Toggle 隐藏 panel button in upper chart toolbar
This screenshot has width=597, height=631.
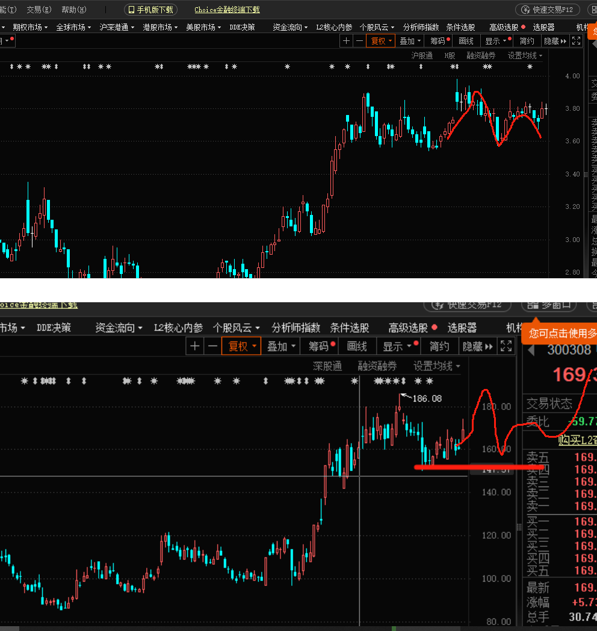point(555,41)
